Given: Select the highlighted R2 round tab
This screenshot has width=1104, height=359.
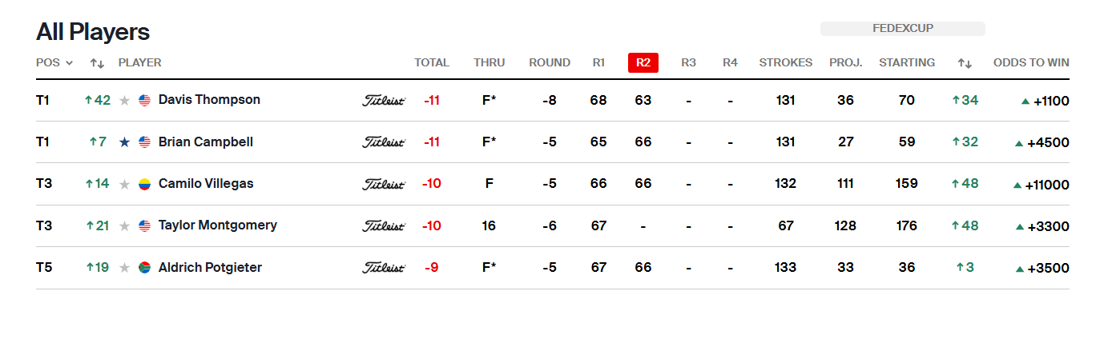Looking at the screenshot, I should [x=643, y=63].
